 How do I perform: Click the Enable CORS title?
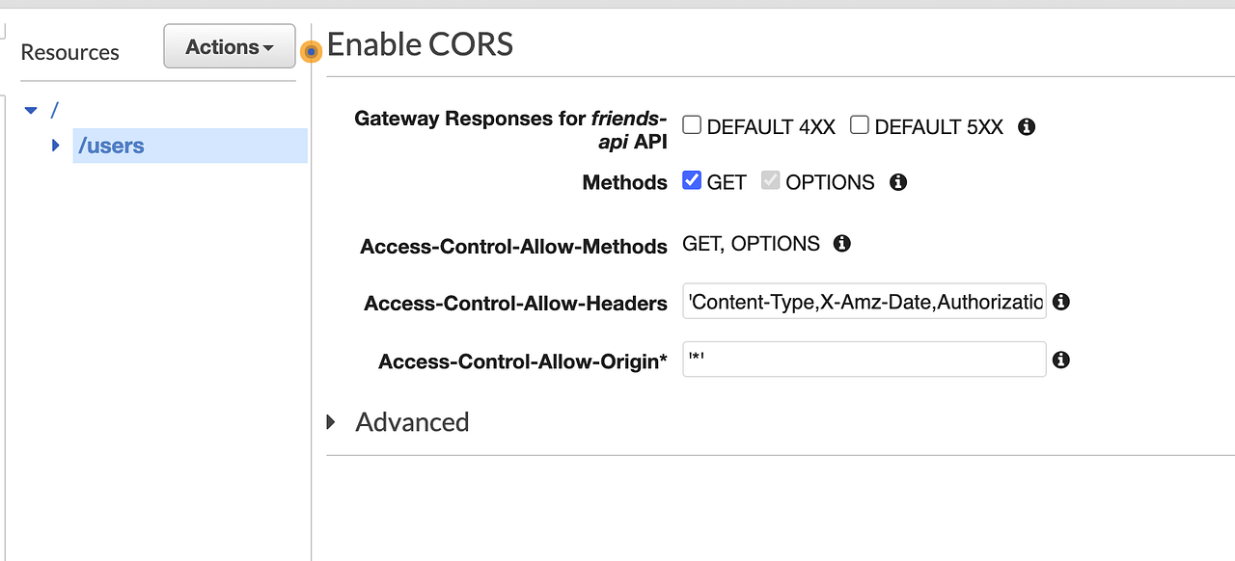coord(420,44)
